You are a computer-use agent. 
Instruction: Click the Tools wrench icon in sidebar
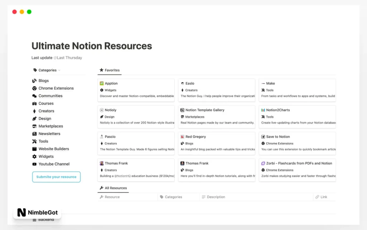(x=34, y=141)
